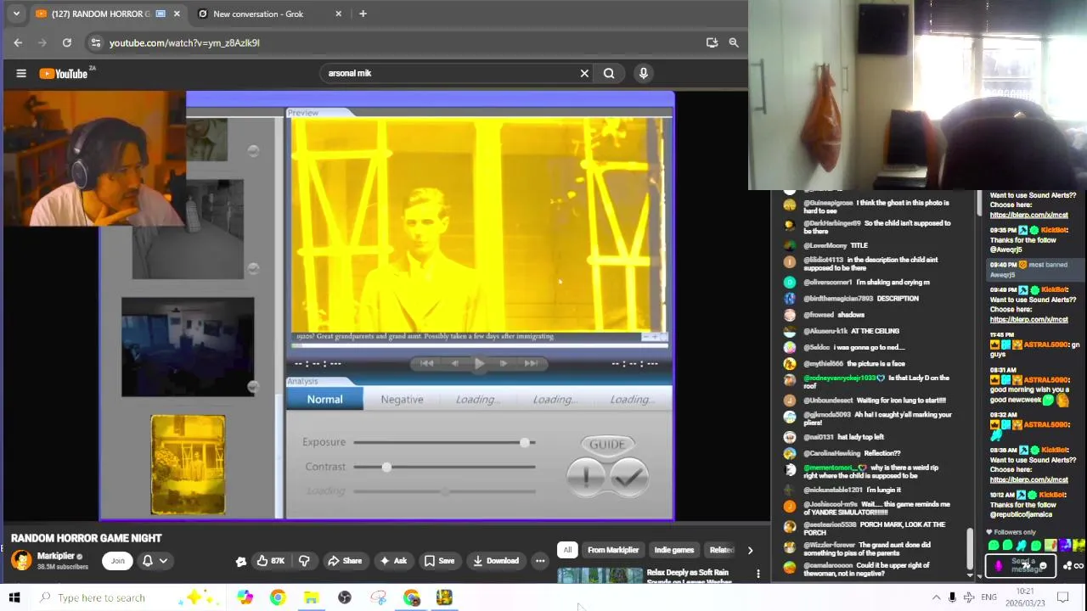Close the RANDOM HORROR YouTube tab

click(177, 14)
